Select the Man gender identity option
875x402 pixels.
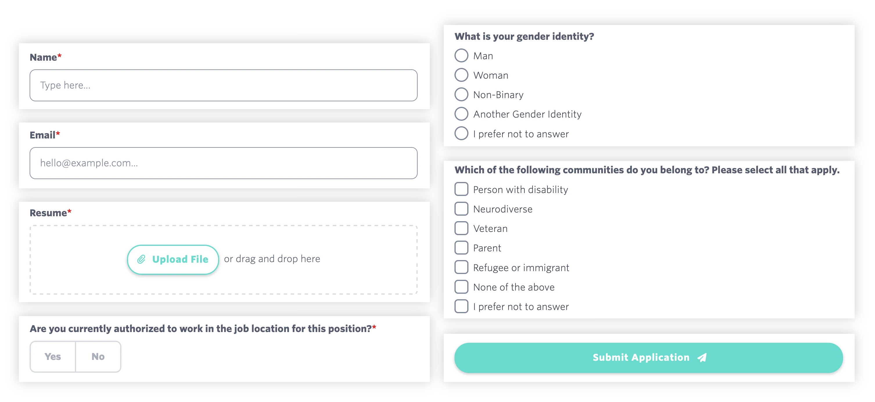point(462,55)
